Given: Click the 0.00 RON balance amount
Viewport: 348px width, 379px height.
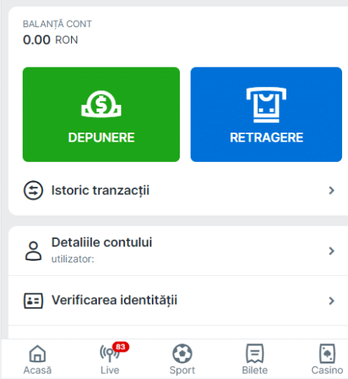Looking at the screenshot, I should point(51,40).
